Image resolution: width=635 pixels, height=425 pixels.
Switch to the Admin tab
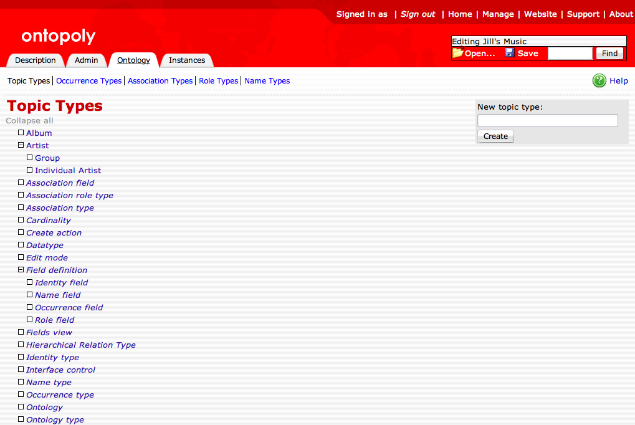click(x=87, y=60)
